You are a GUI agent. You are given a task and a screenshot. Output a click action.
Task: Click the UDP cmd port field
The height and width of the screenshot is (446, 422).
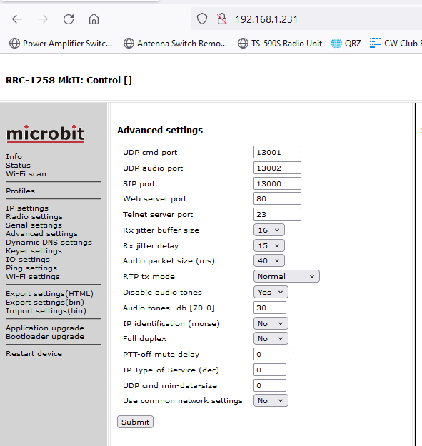pyautogui.click(x=277, y=152)
